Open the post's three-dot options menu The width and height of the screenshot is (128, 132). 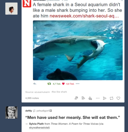pyautogui.click(x=98, y=98)
